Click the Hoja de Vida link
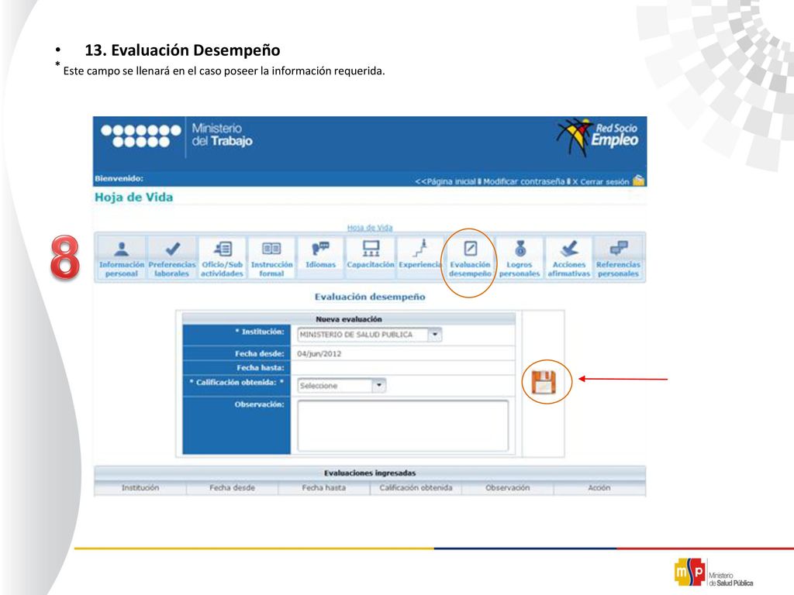Screen dimensions: 794x595 [x=370, y=228]
